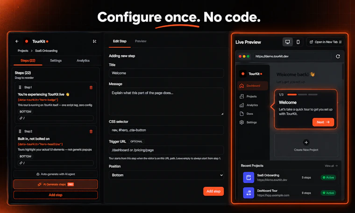Screen dimensions: 355x213
Task: Click the Analytics chart icon in preview
Action: (x=241, y=105)
